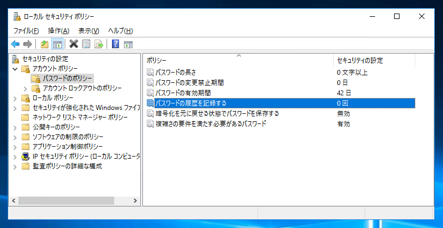Viewport: 443px width, 228px height.
Task: Click the ローカル ポリシー folder icon
Action: [26, 98]
